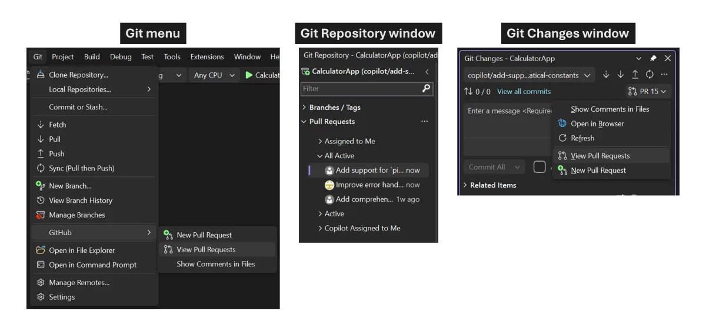Select View Pull Requests in GitHub submenu
706x331 pixels.
pyautogui.click(x=217, y=249)
